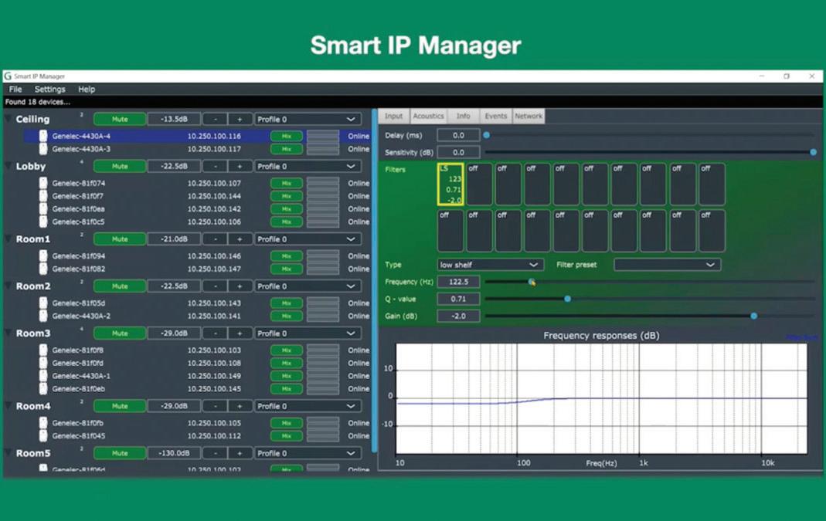The width and height of the screenshot is (826, 521).
Task: Decrease Room4 group volume with minus button
Action: pyautogui.click(x=216, y=406)
